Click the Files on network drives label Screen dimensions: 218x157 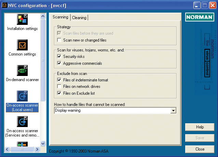82,87
